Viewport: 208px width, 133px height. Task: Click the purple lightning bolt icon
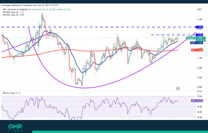coord(178,89)
